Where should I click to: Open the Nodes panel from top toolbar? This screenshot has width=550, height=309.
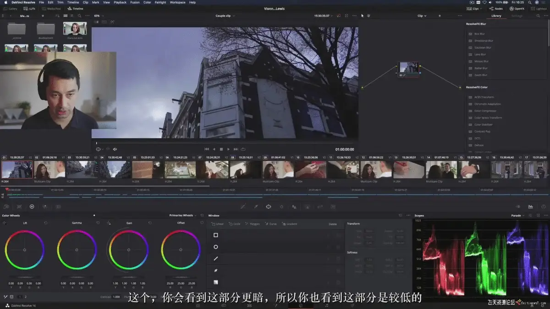click(x=496, y=9)
